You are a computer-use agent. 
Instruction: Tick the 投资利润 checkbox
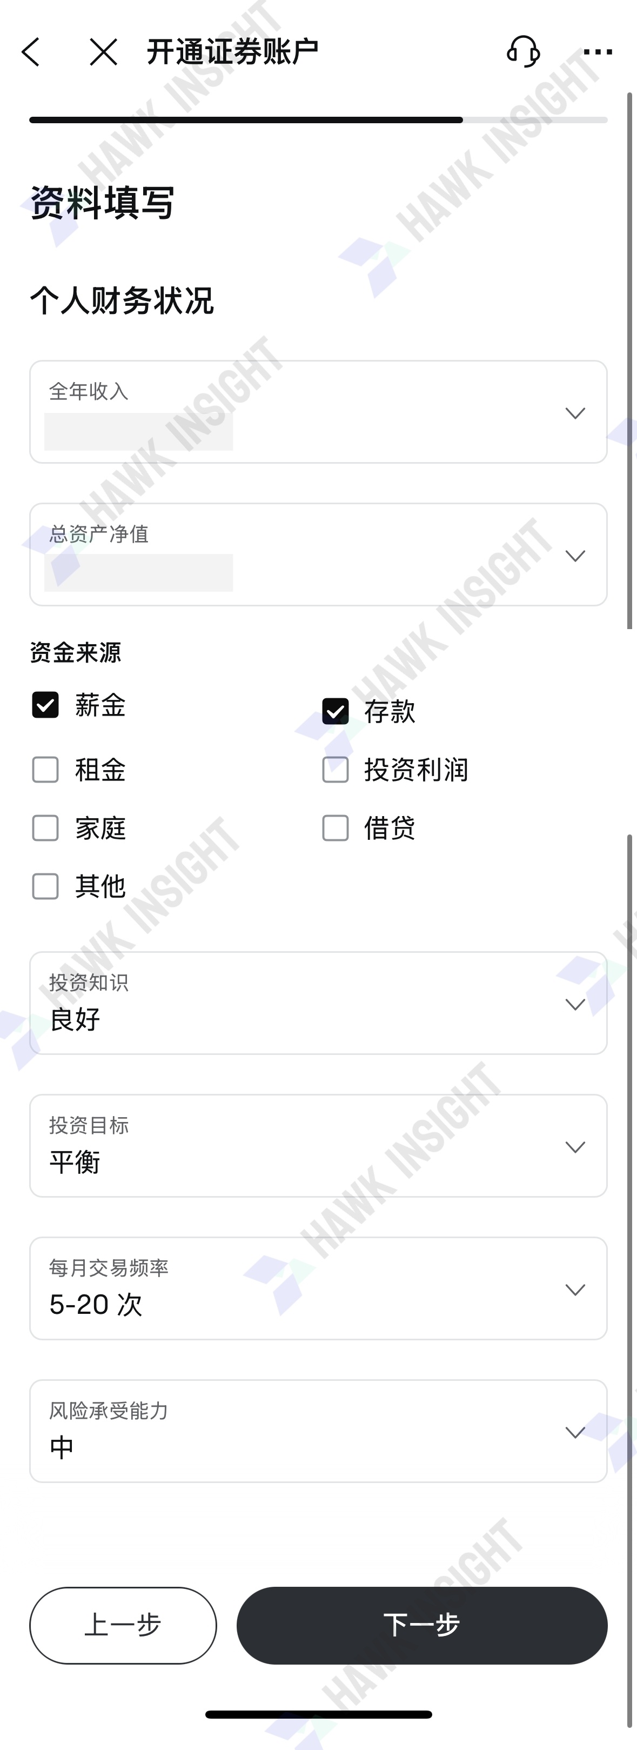point(336,770)
